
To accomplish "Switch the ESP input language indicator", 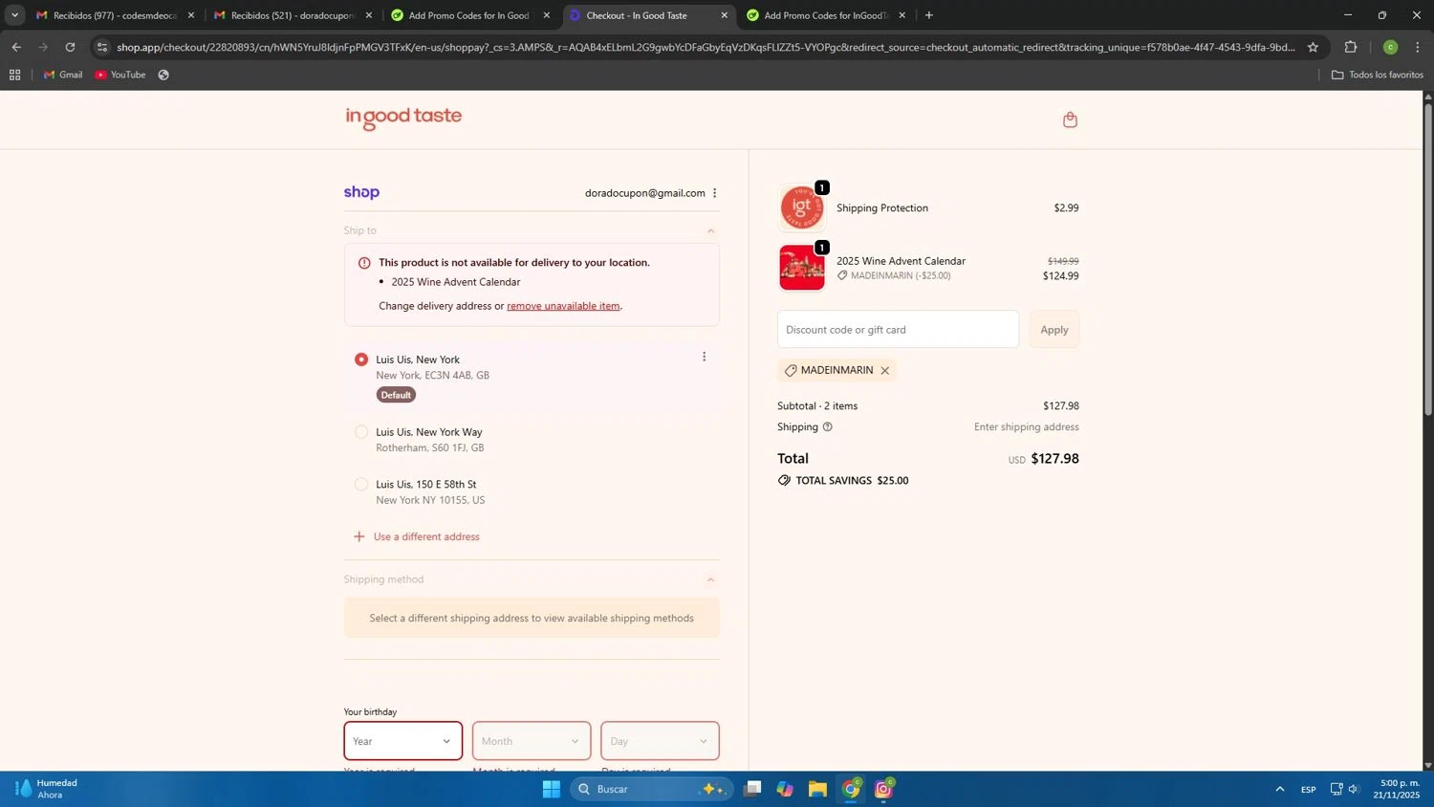I will pyautogui.click(x=1308, y=789).
